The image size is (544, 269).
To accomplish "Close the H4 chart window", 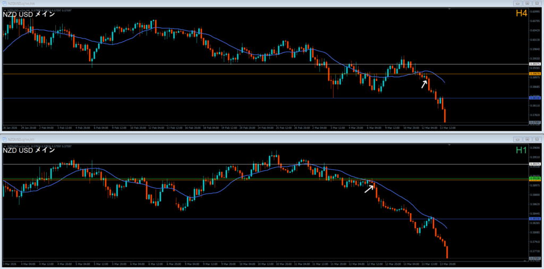I will pos(537,3).
